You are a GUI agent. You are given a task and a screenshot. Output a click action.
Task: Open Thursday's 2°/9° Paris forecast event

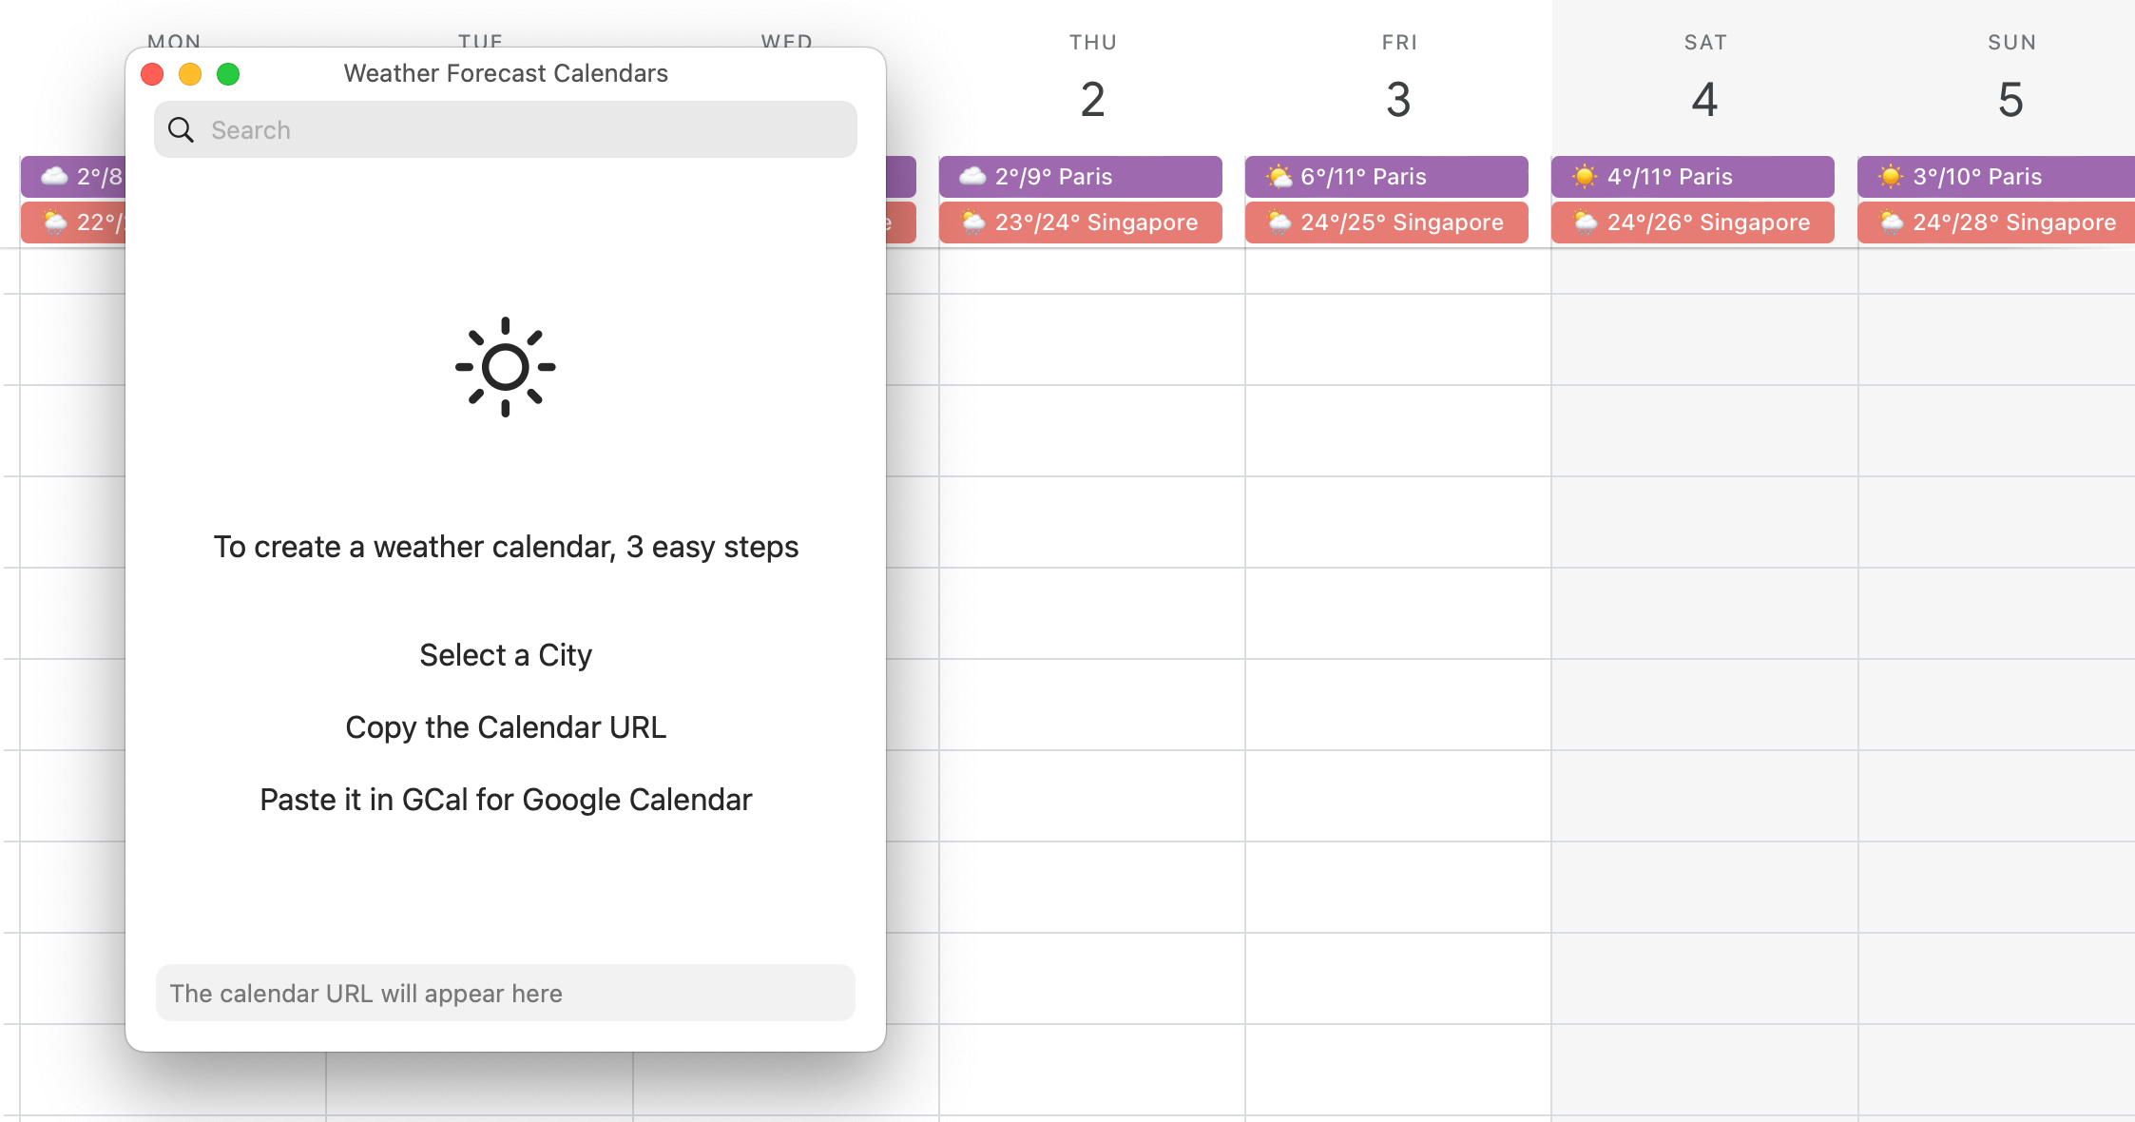[1081, 176]
